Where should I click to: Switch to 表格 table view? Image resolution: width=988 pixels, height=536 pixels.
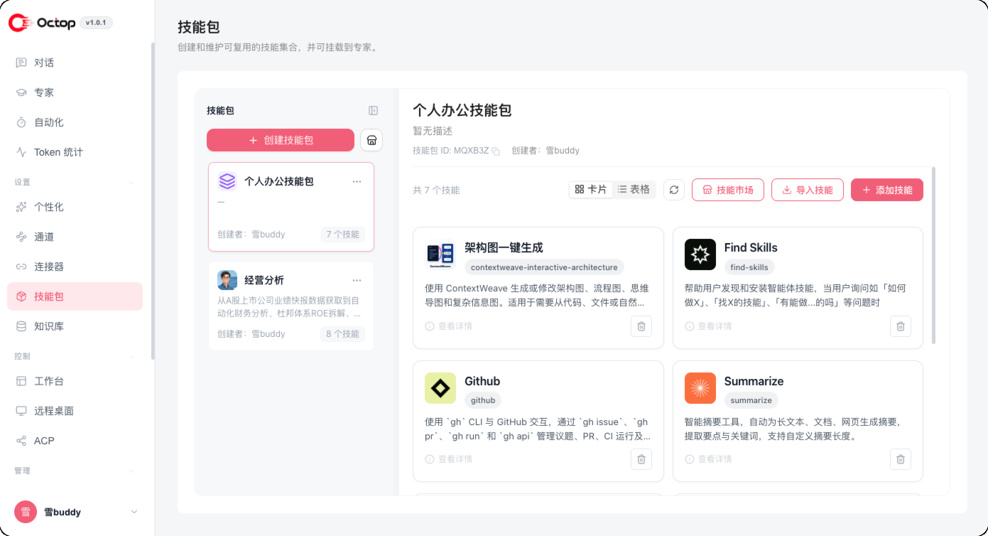pos(634,190)
